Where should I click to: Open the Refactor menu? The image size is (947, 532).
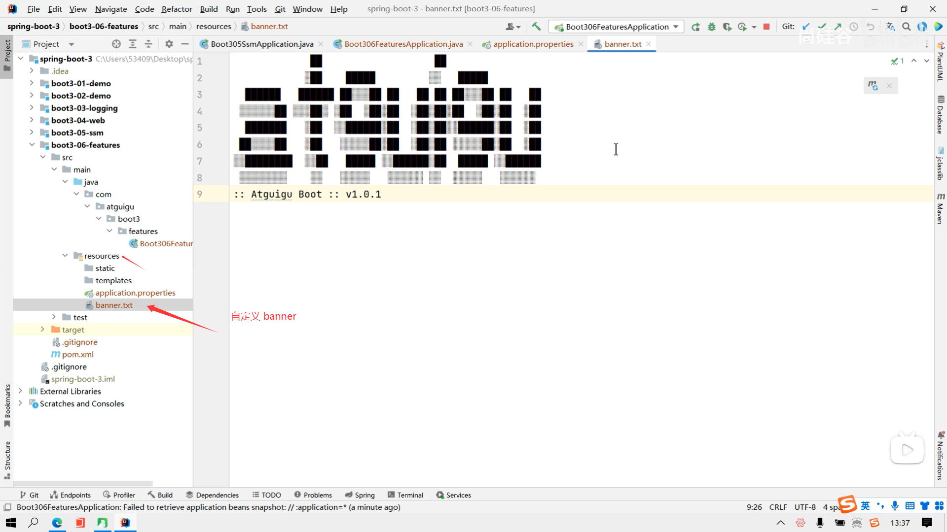177,9
